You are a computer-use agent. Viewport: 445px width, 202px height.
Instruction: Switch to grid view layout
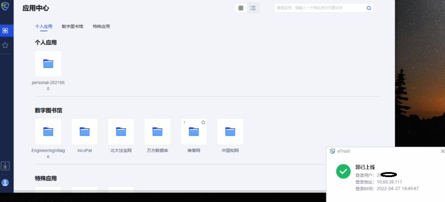(241, 8)
